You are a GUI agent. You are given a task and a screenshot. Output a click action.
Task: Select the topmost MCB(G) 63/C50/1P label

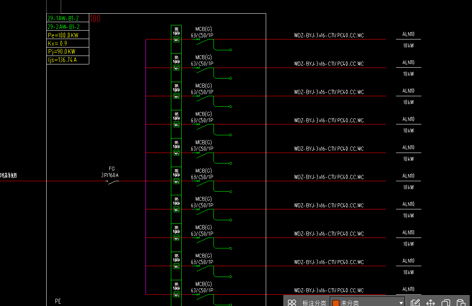(x=202, y=32)
